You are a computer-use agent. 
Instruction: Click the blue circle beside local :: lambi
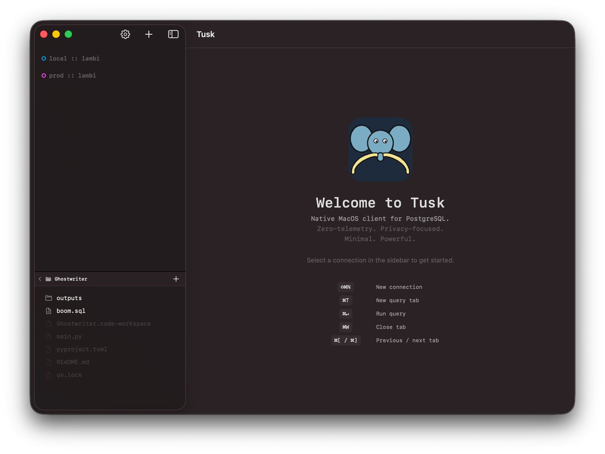[x=44, y=58]
